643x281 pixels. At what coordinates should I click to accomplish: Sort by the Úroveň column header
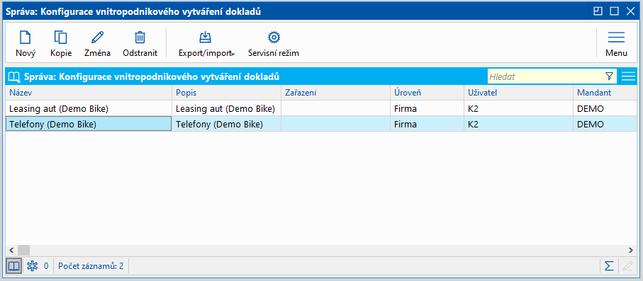[x=427, y=93]
